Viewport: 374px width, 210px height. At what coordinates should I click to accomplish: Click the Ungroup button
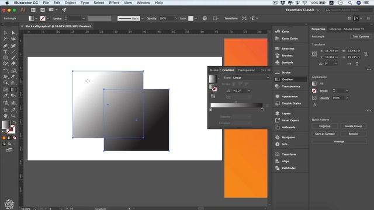tap(325, 126)
